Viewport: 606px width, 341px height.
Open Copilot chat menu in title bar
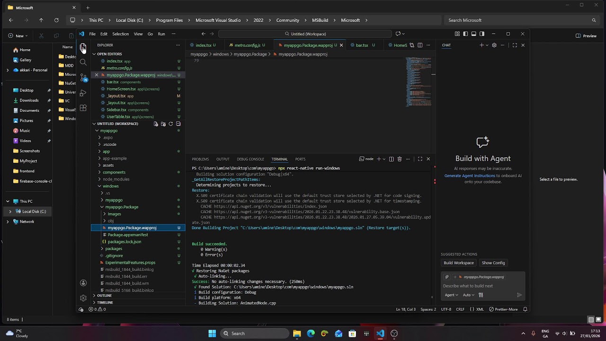click(x=400, y=34)
